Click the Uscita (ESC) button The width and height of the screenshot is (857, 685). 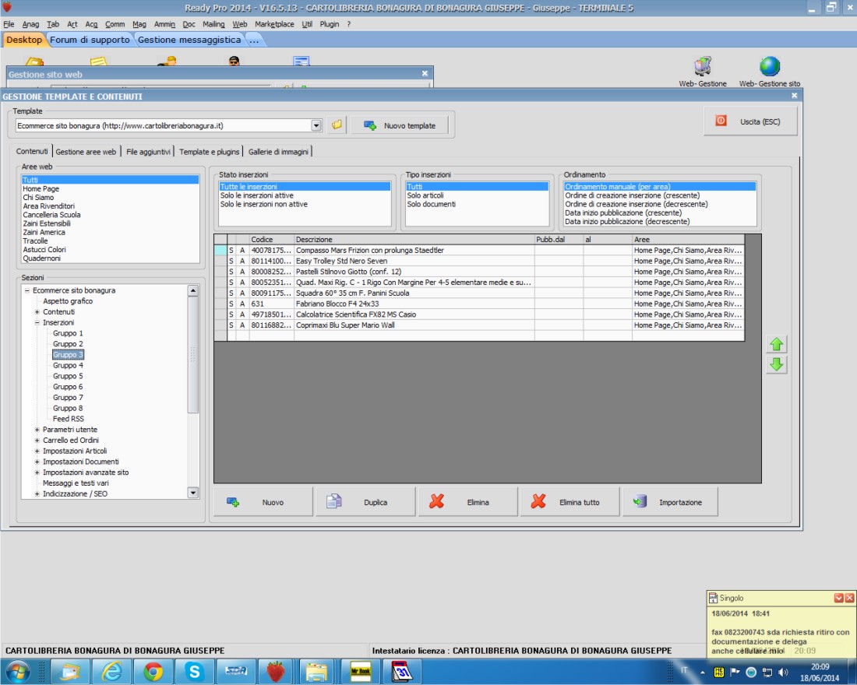click(750, 121)
